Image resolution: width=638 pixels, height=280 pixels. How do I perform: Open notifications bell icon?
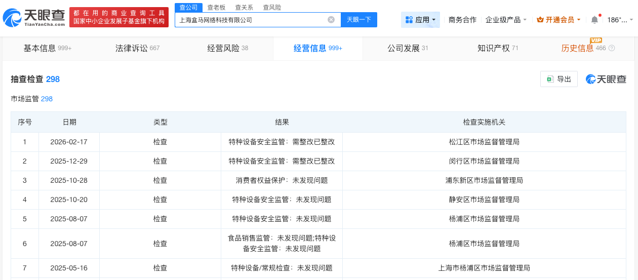tap(594, 20)
